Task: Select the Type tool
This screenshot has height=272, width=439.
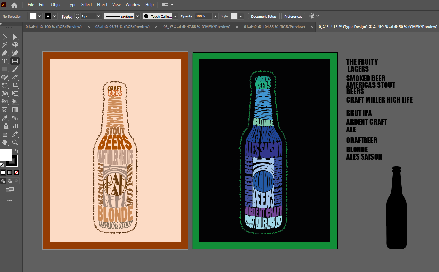Action: (x=5, y=61)
